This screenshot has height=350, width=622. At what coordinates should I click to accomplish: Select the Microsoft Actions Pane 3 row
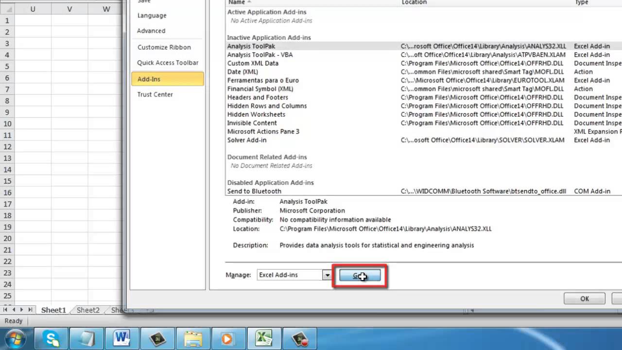tap(424, 131)
